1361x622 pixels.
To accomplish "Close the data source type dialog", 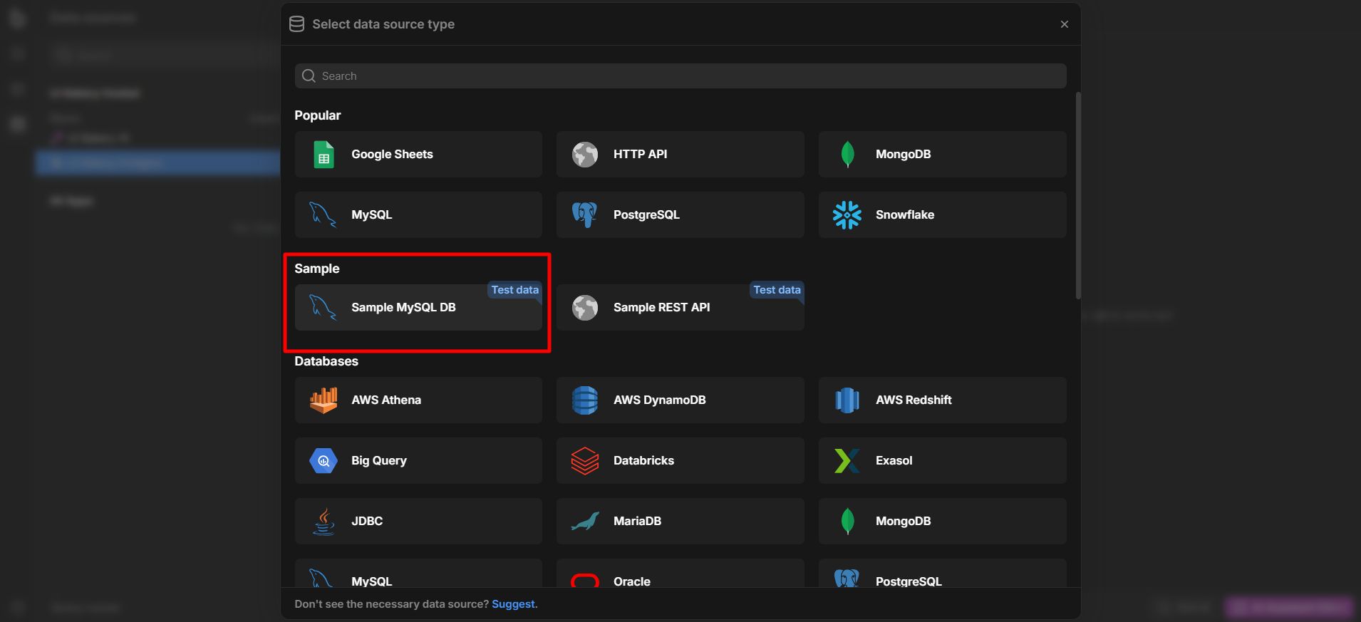I will coord(1065,24).
